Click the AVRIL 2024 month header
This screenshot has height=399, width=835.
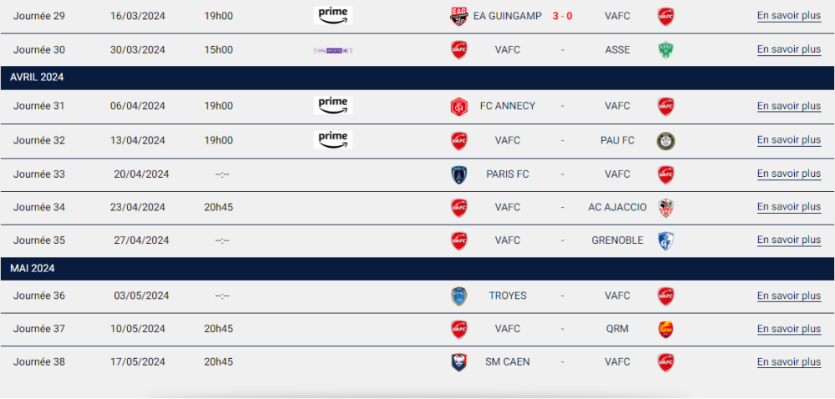(x=38, y=78)
